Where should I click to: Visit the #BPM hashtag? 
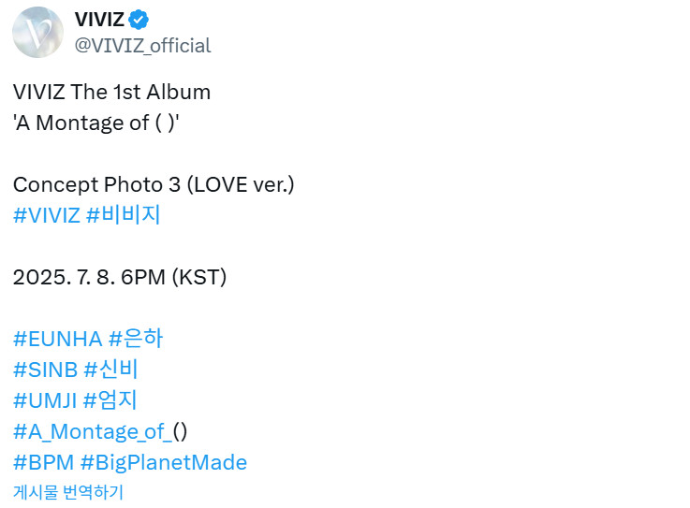(x=43, y=462)
